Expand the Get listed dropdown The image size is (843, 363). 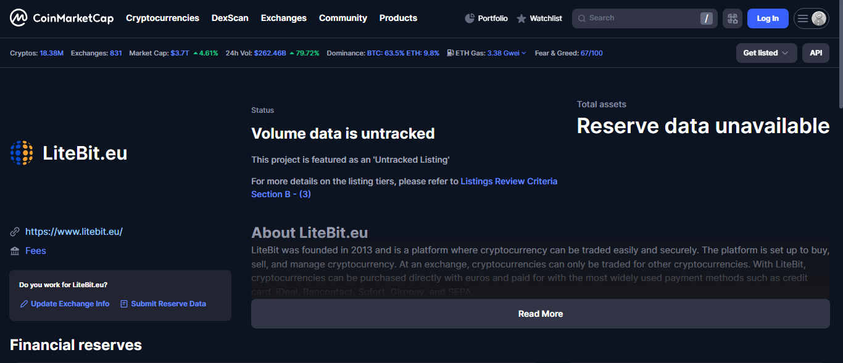click(x=766, y=53)
